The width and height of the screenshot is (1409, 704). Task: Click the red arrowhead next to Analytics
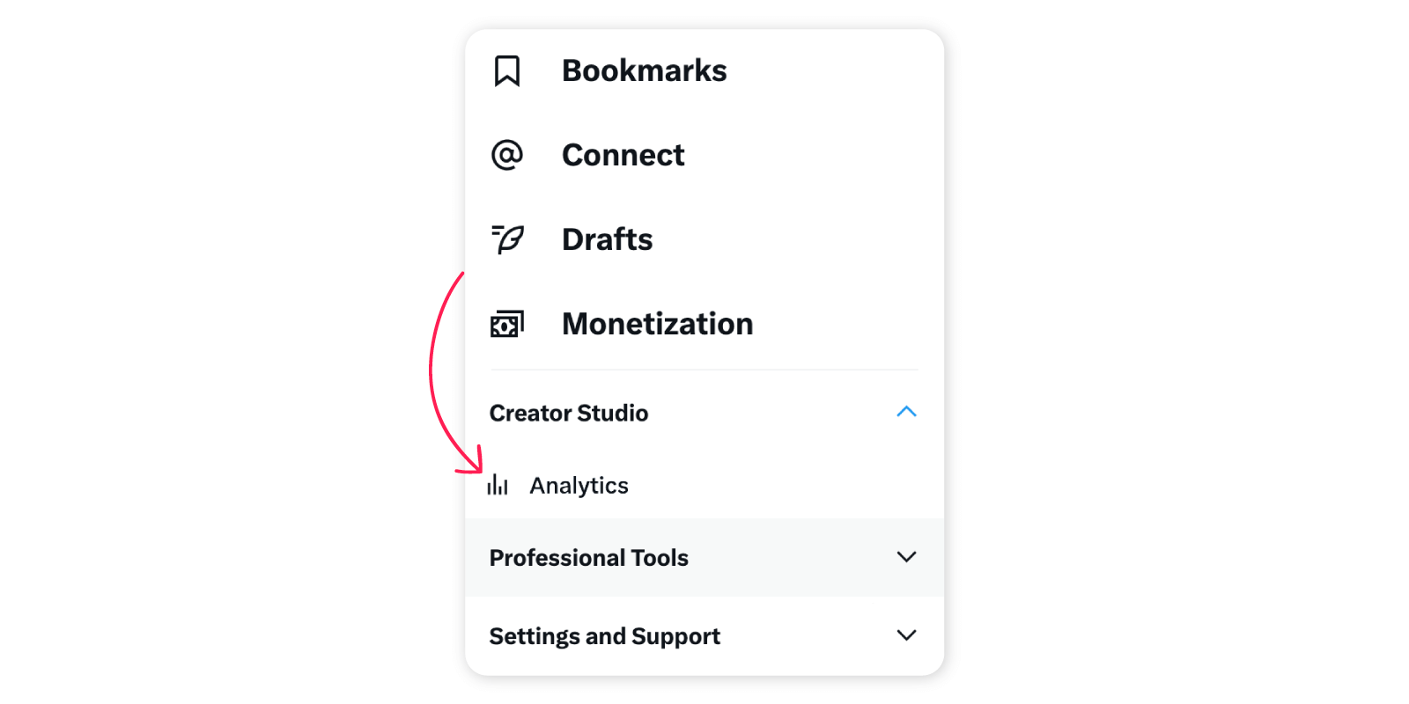click(x=476, y=462)
